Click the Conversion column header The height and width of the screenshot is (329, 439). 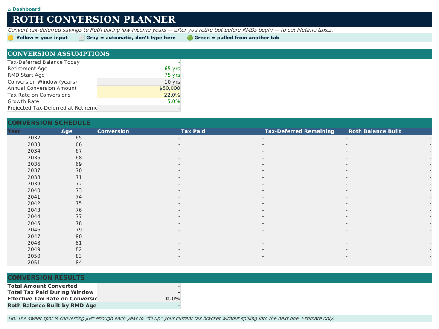tap(113, 132)
